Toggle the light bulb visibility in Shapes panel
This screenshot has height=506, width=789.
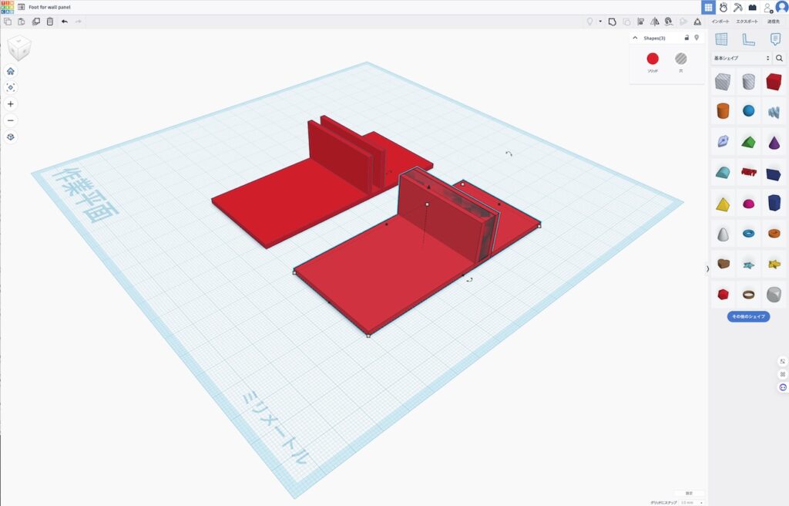[697, 38]
